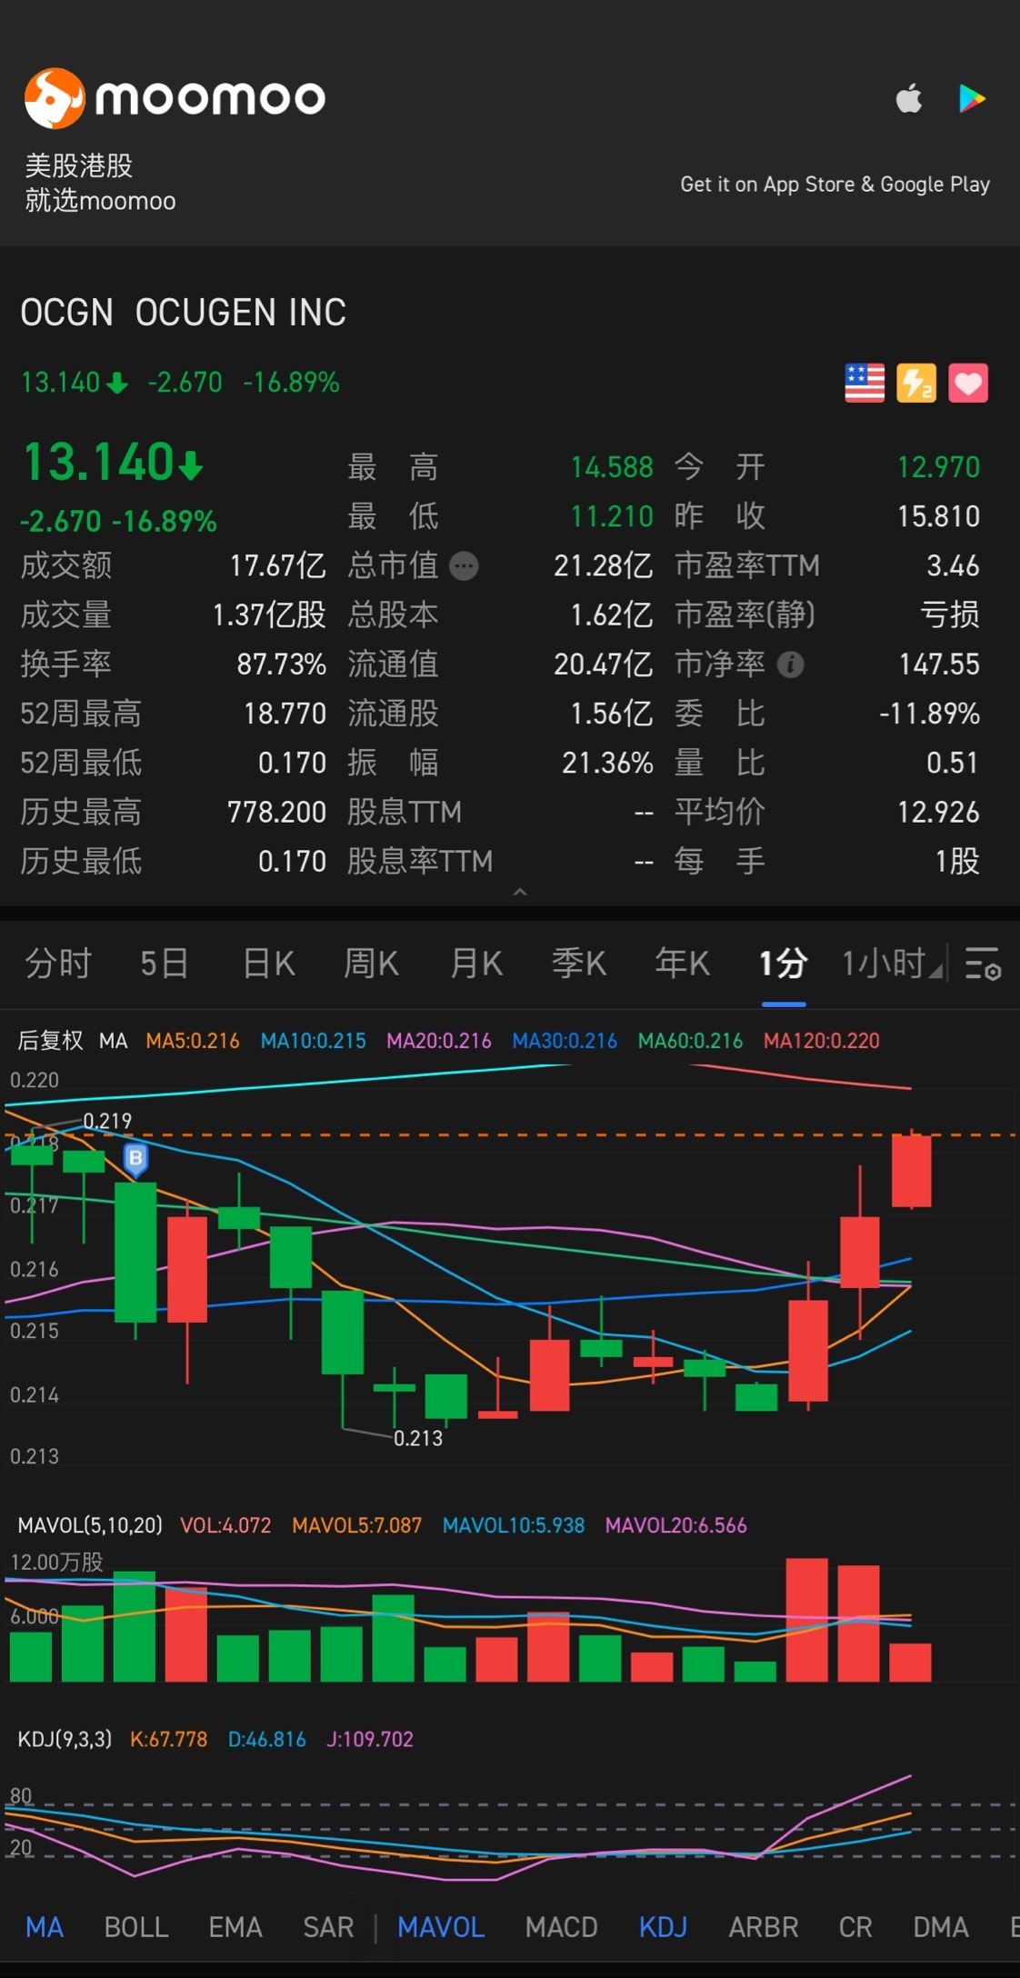This screenshot has height=1978, width=1020.
Task: Tap the moomoo logo
Action: click(175, 97)
